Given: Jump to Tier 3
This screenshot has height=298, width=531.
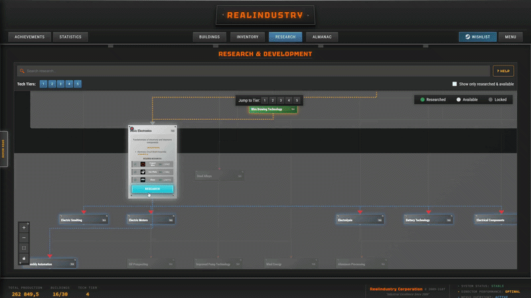Looking at the screenshot, I should click(x=281, y=101).
